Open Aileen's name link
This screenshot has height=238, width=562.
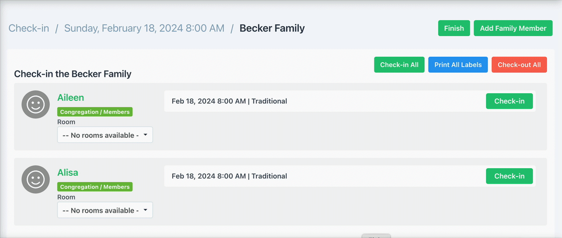click(x=70, y=97)
